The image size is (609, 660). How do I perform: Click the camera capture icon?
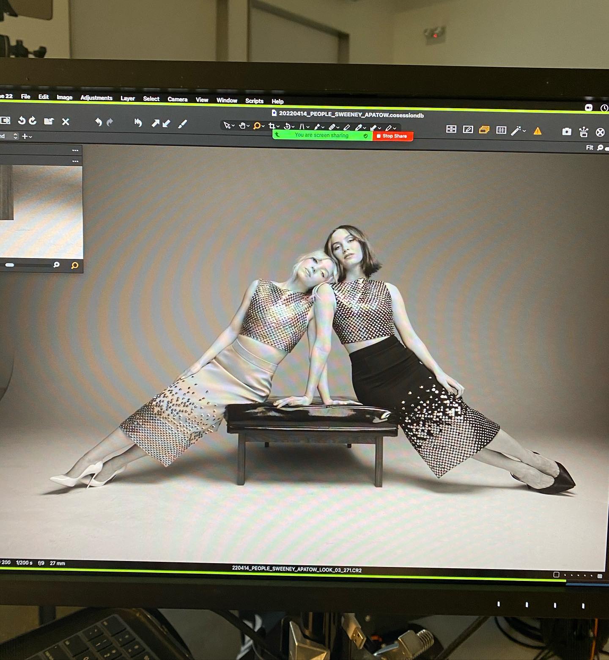(567, 132)
